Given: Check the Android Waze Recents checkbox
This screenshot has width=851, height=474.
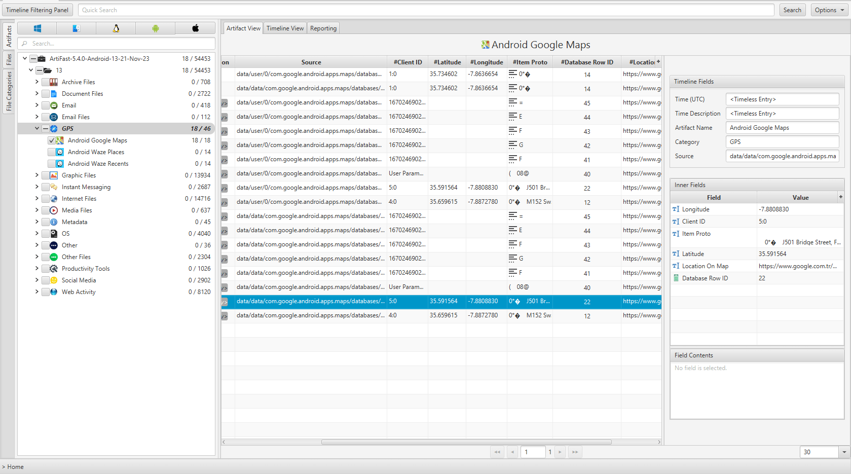Looking at the screenshot, I should pos(51,164).
